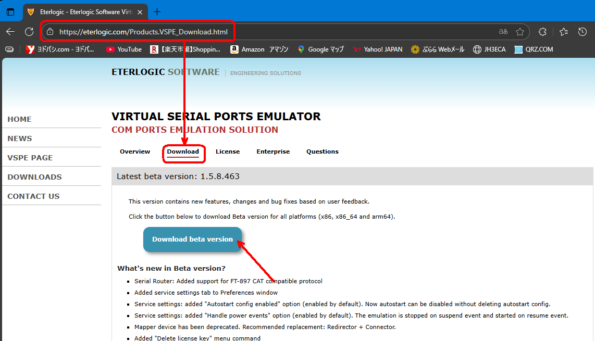Reload the page with the refresh icon
This screenshot has height=341, width=595.
(29, 32)
